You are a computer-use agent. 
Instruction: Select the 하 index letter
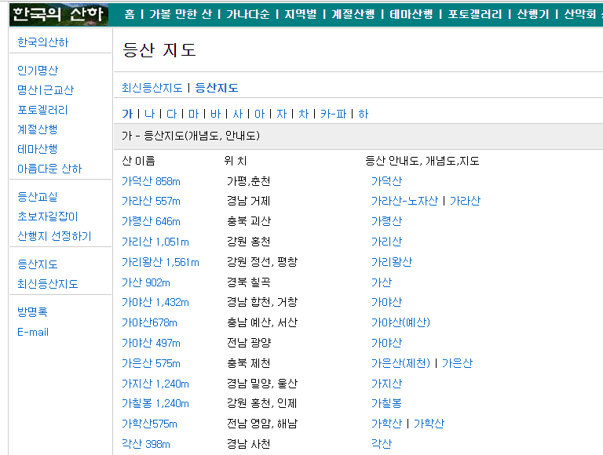[363, 114]
